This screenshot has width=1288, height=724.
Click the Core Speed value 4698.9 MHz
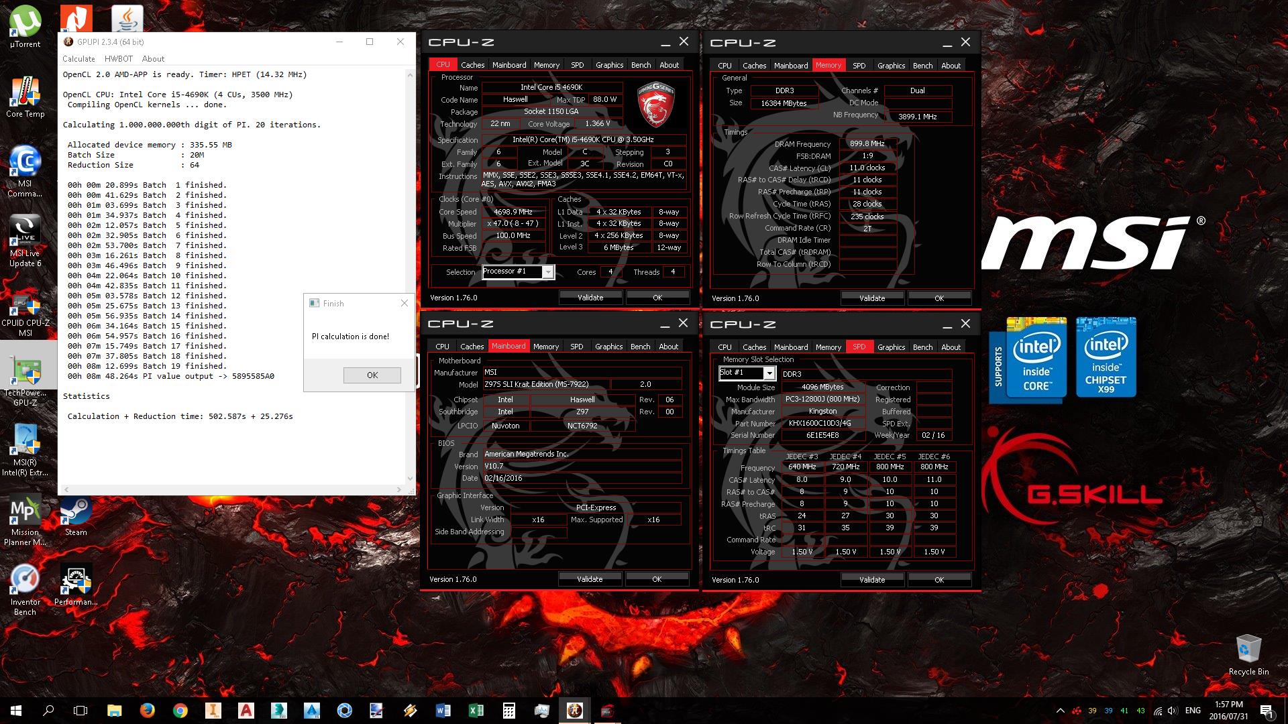[x=513, y=212]
